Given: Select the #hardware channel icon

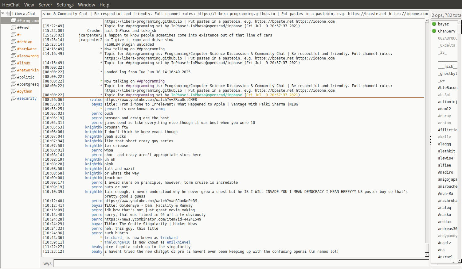Looking at the screenshot, I should (x=14, y=49).
